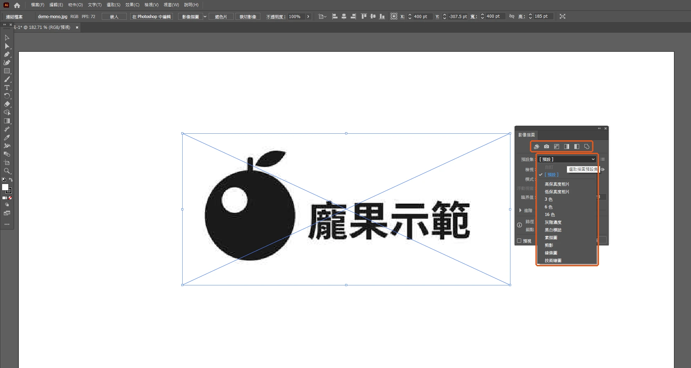Toggle constrain width and height proportions link
Image resolution: width=691 pixels, height=368 pixels.
511,16
